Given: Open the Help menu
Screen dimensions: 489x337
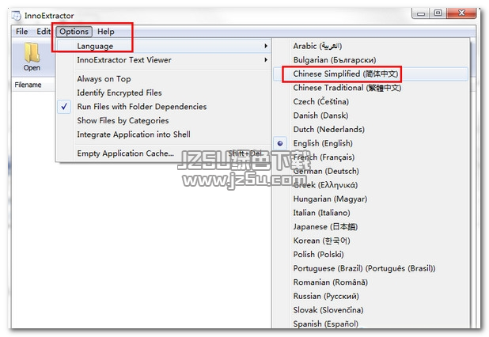Looking at the screenshot, I should (x=106, y=32).
